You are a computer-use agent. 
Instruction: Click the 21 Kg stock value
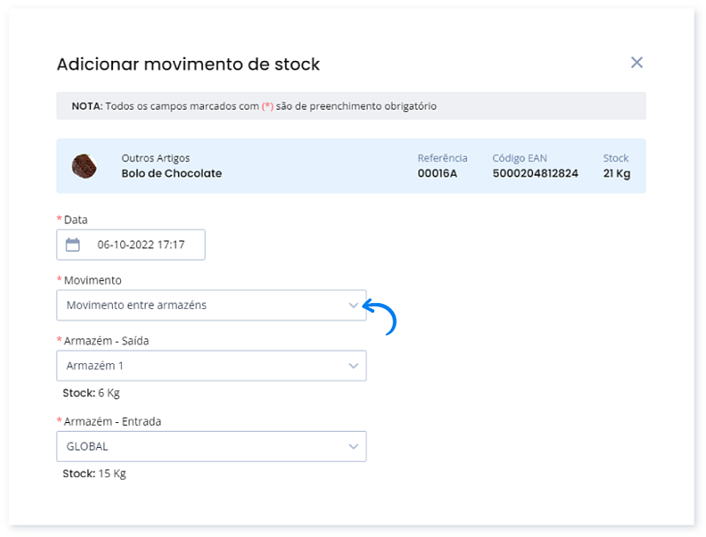[x=616, y=174]
